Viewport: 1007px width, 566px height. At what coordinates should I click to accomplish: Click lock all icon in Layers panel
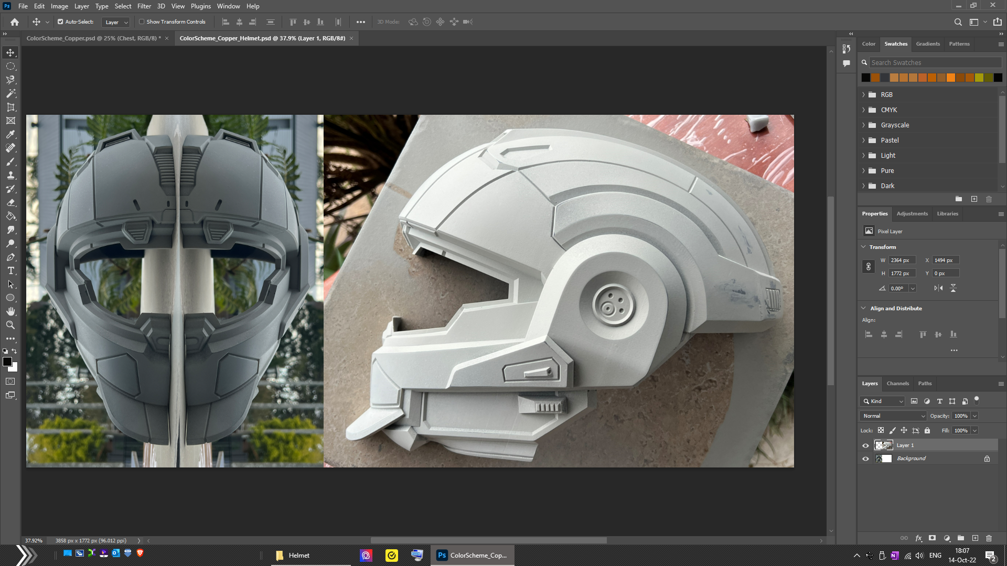point(927,430)
